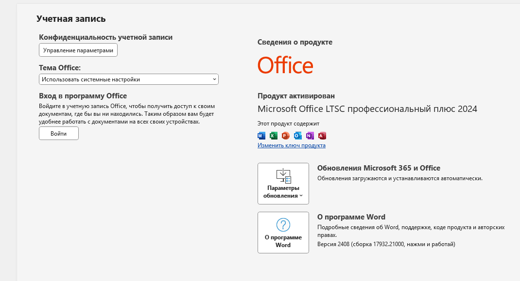Click the Сведения о продукте heading
520x281 pixels.
(295, 42)
